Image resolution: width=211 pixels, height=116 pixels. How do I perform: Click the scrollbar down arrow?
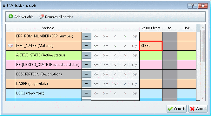pos(203,98)
